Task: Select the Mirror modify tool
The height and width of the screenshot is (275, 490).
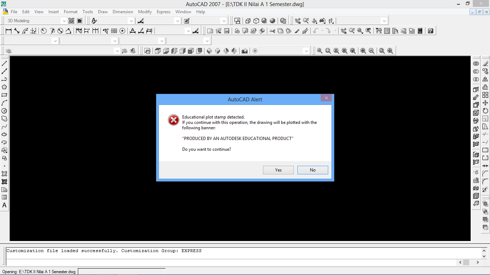Action: click(x=485, y=79)
